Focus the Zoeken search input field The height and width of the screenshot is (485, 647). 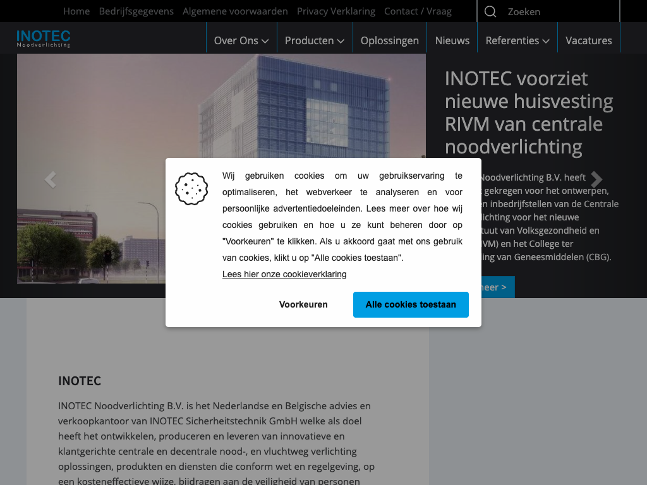(x=556, y=11)
